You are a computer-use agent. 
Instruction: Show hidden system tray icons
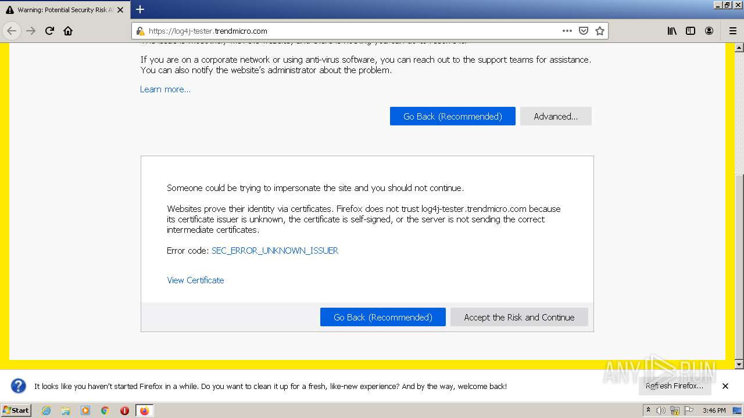click(648, 410)
